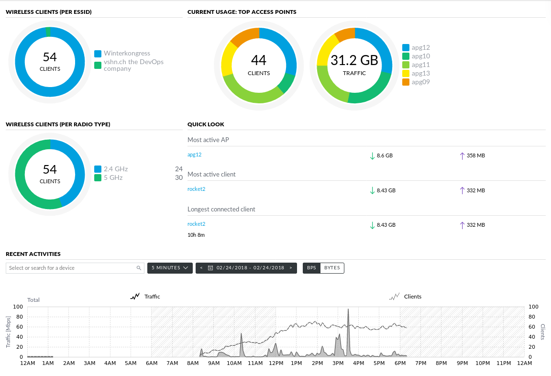
Task: Click the dashed Clients chart icon in the legend
Action: coord(394,296)
